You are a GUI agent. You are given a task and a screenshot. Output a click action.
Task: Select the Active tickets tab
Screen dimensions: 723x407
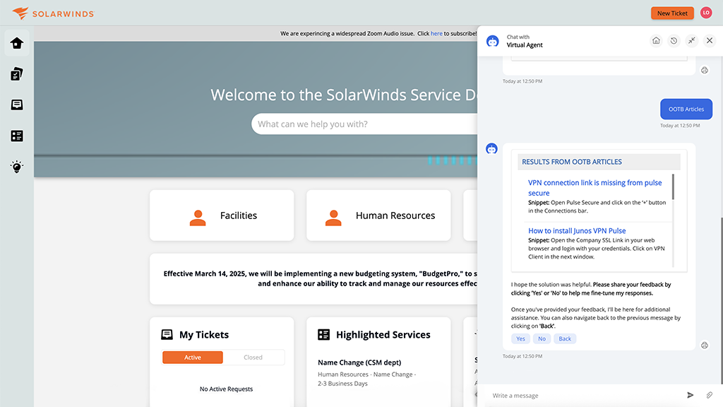193,357
